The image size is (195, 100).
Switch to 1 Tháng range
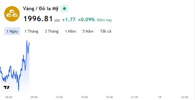tap(31, 31)
